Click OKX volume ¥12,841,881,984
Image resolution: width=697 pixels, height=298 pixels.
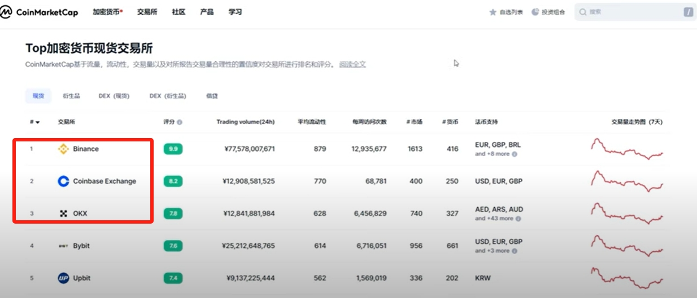click(x=249, y=214)
